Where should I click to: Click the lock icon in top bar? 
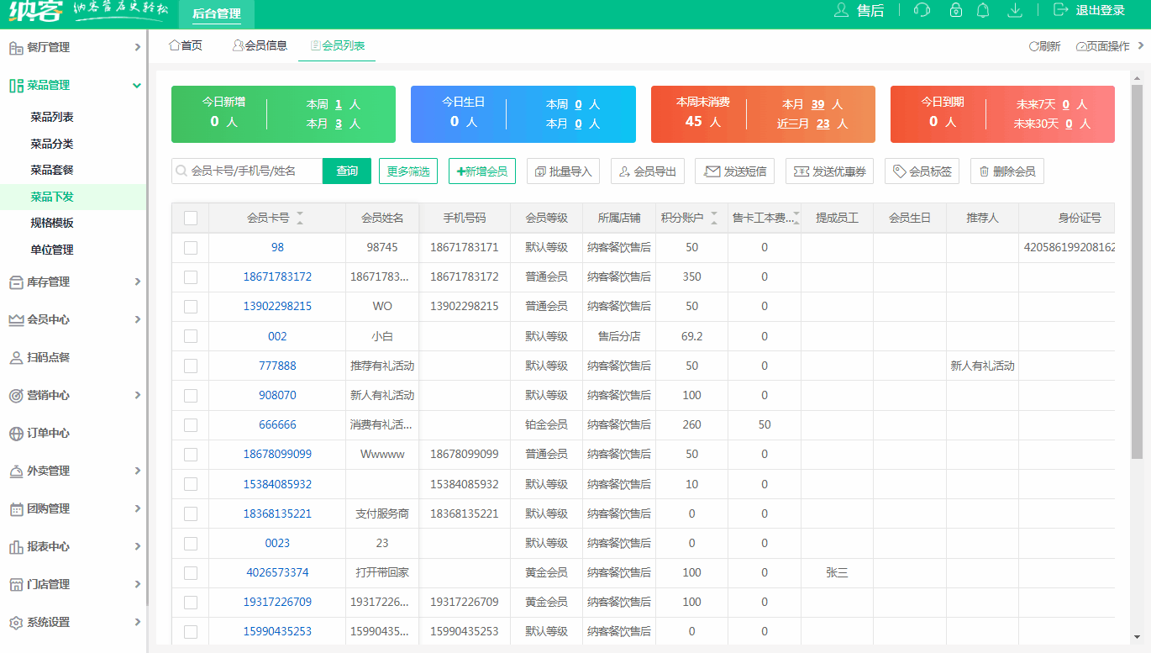click(x=955, y=12)
